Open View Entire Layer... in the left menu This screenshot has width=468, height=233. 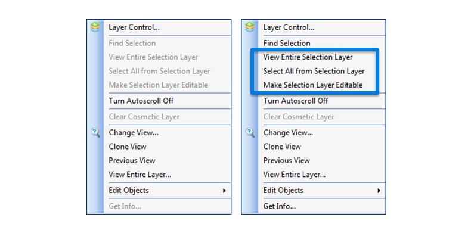(x=140, y=175)
